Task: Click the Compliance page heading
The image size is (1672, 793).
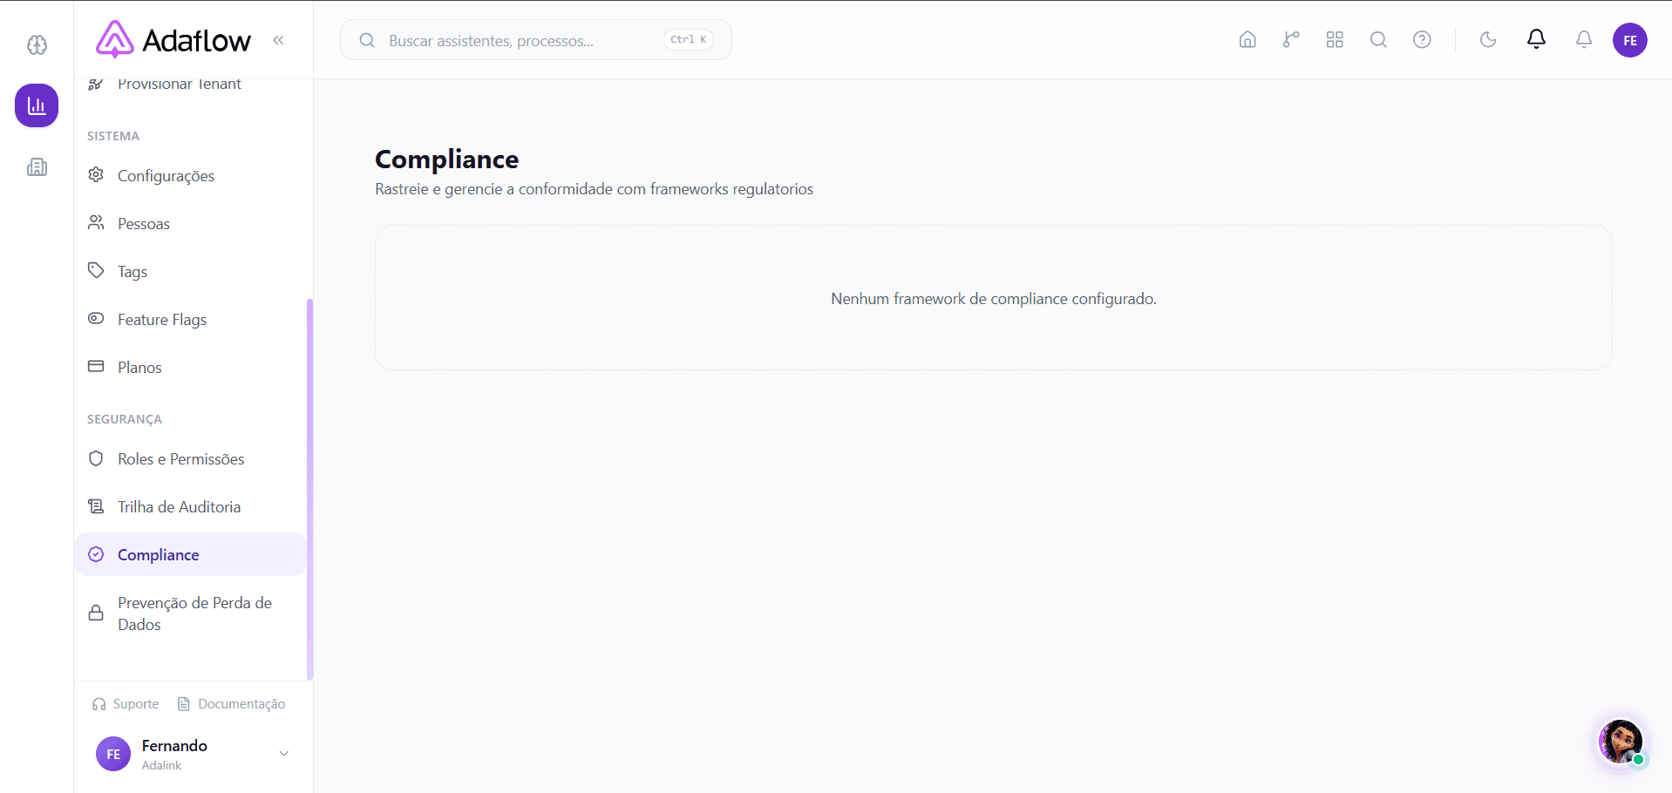Action: click(x=446, y=159)
